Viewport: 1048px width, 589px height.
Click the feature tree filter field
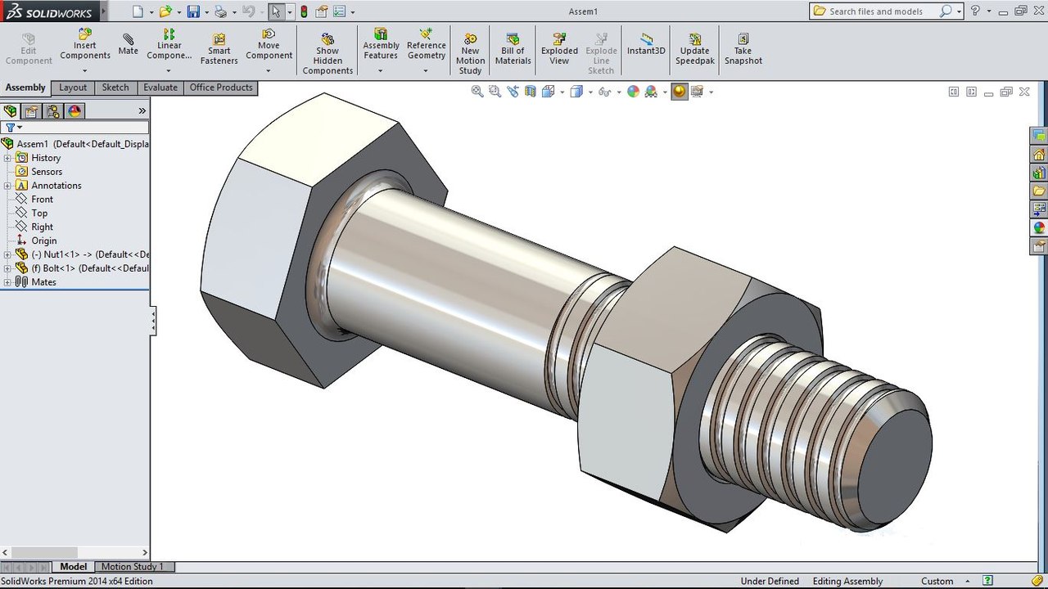75,128
